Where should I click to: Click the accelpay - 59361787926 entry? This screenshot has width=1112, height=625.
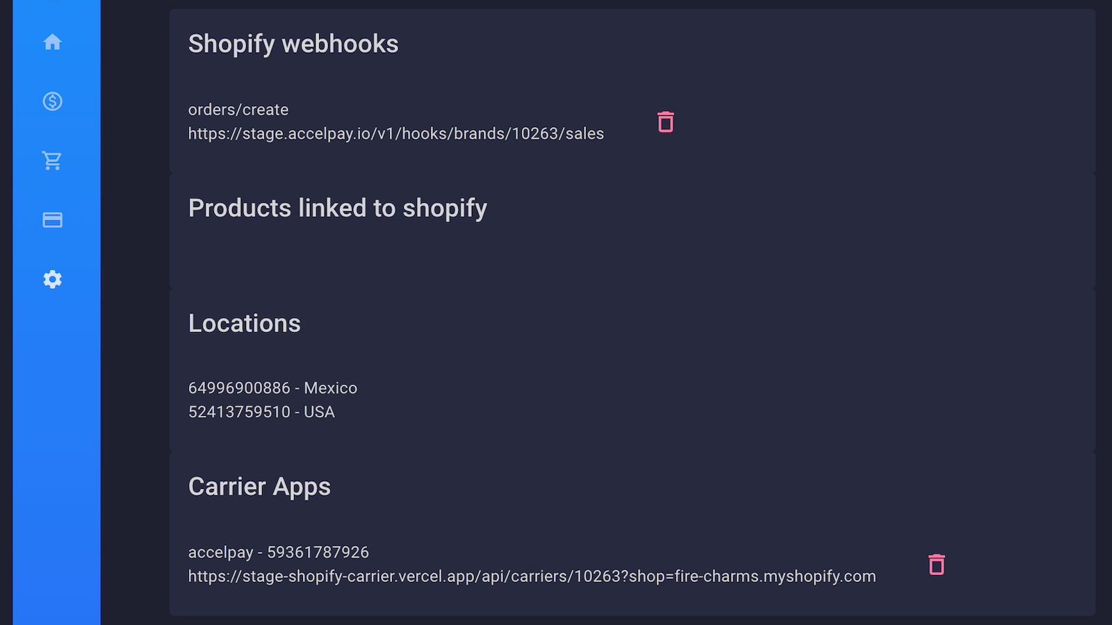click(x=279, y=552)
